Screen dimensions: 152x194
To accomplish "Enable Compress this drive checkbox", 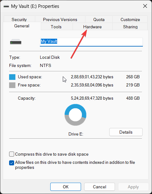I will [12, 154].
